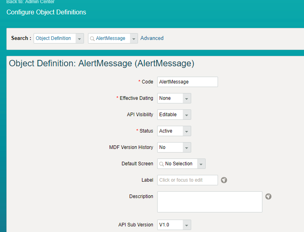Open the Object Definition search type dropdown
Viewport: 304px width, 232px height.
79,38
